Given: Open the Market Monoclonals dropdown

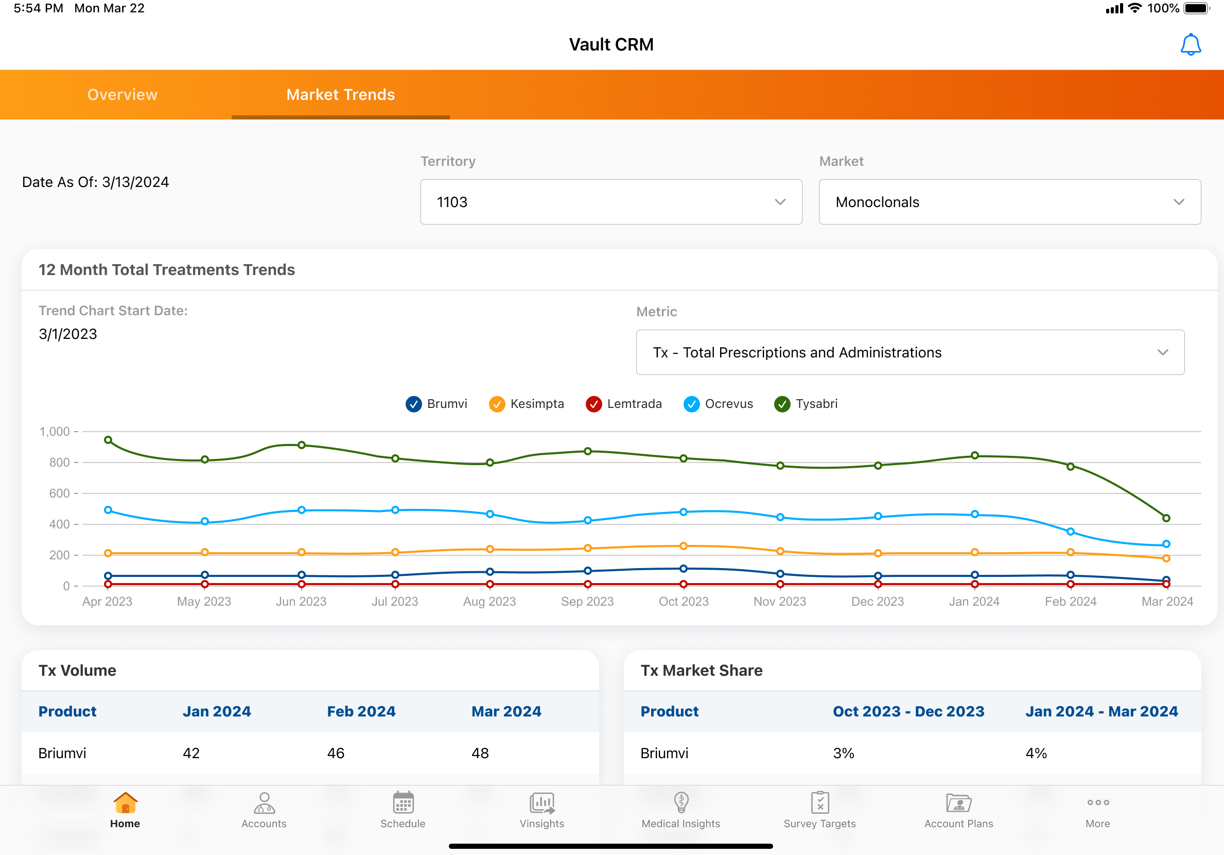Looking at the screenshot, I should click(x=1009, y=202).
